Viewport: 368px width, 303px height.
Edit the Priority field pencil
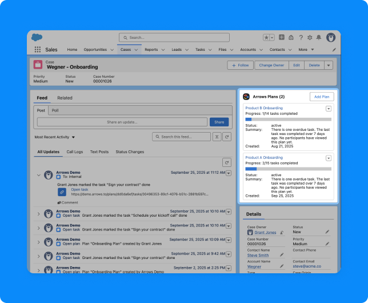[327, 244]
